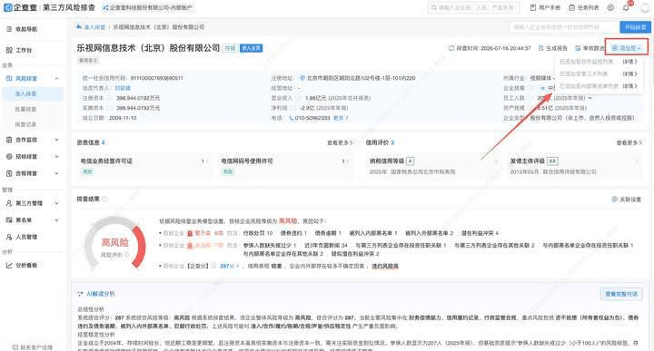Click the company name input beside 开始排查
The image size is (654, 351).
click(564, 27)
